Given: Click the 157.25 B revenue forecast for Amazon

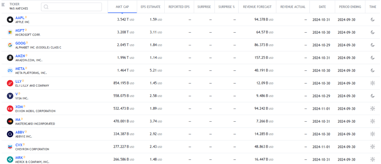Looking at the screenshot, I should (264, 58).
